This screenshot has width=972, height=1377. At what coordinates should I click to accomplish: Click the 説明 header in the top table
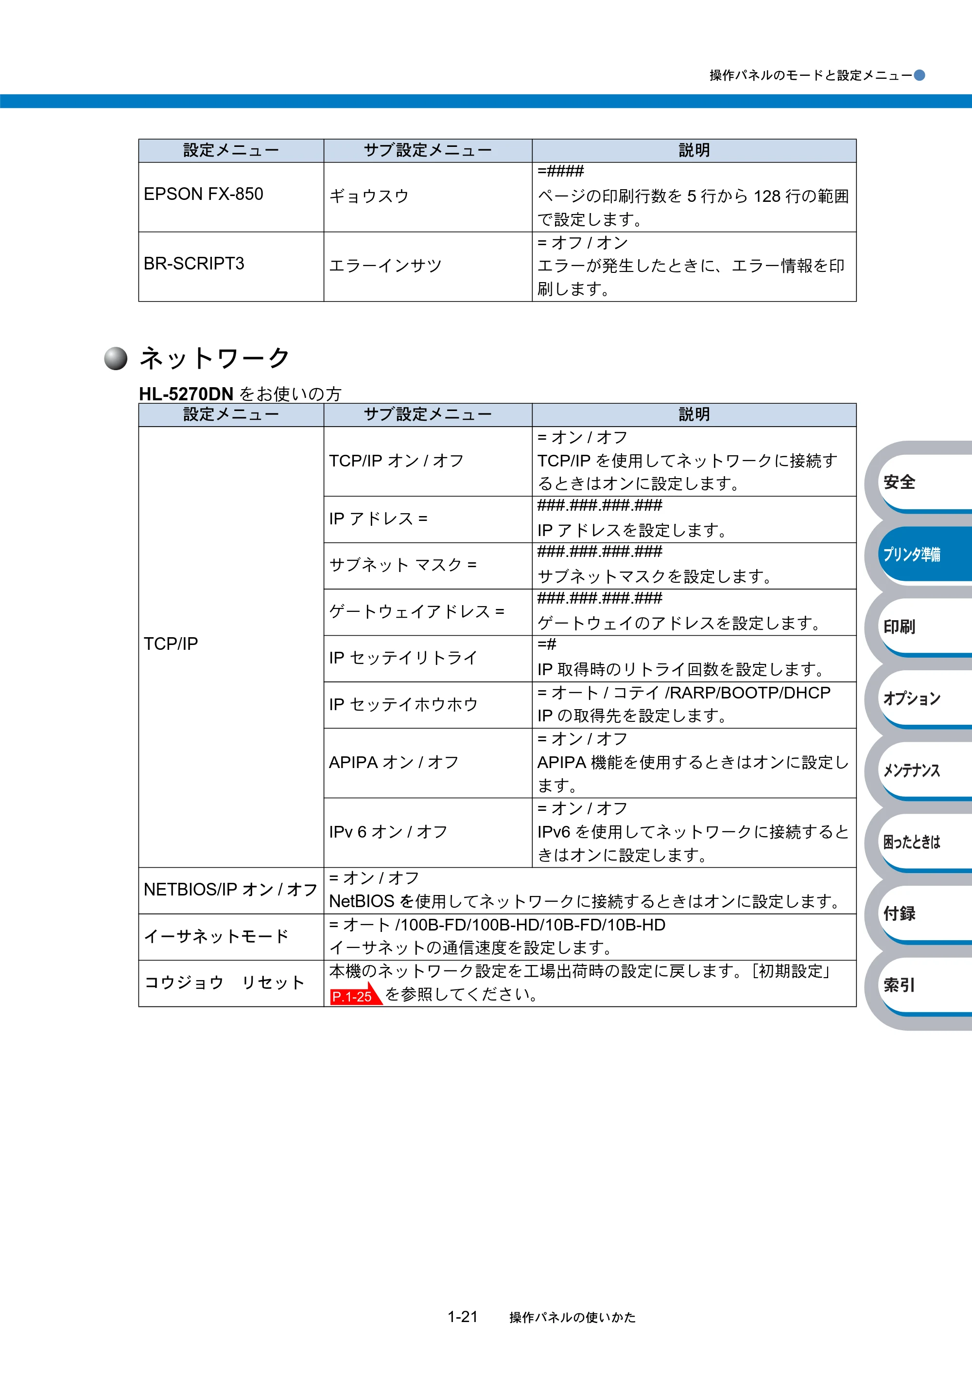click(694, 150)
